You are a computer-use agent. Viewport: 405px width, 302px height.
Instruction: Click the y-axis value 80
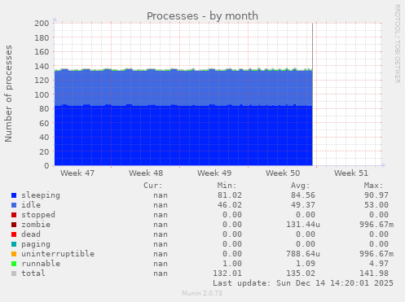tap(44, 109)
